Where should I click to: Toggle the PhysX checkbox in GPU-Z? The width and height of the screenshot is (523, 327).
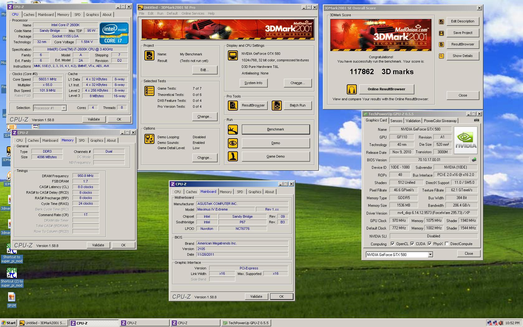click(x=430, y=244)
